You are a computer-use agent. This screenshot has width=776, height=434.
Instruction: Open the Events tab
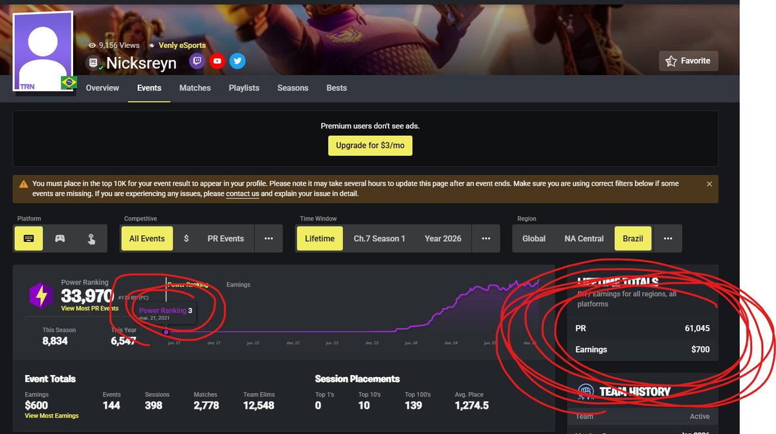click(x=149, y=88)
